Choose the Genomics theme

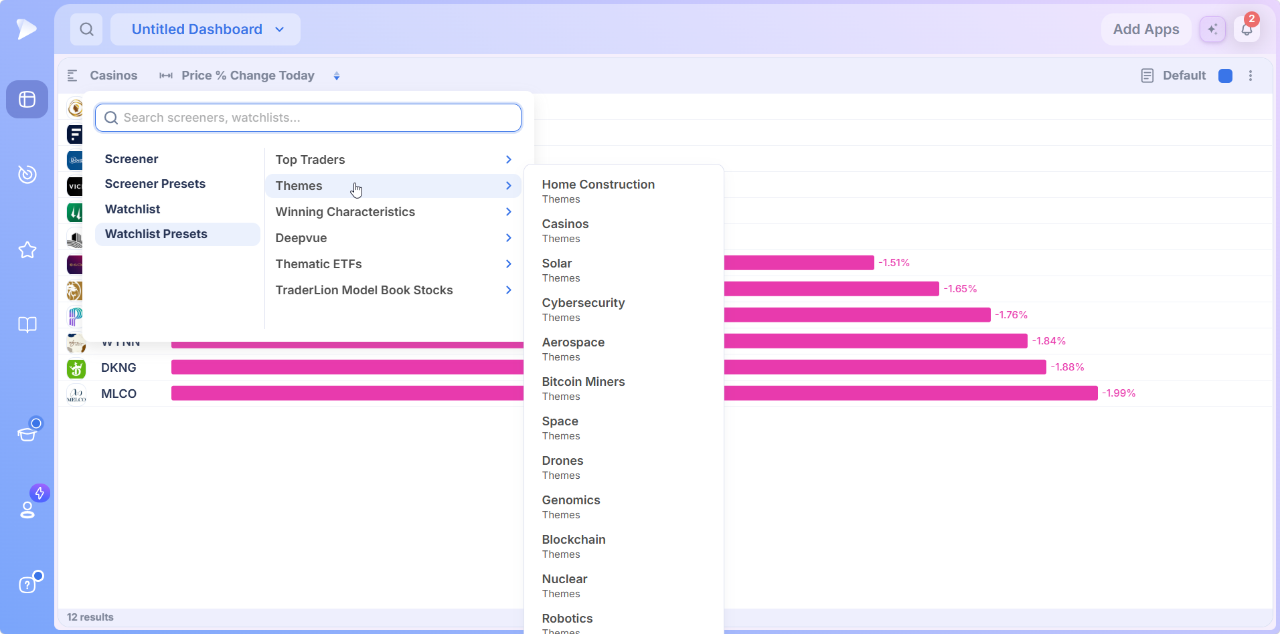[623, 507]
